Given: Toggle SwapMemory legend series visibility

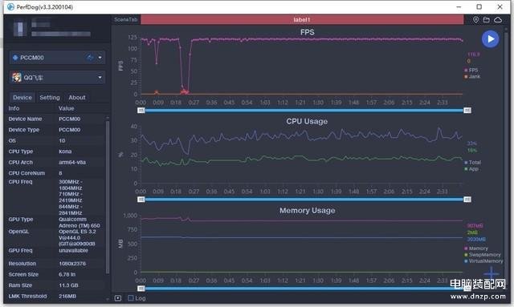Looking at the screenshot, I should click(x=482, y=255).
